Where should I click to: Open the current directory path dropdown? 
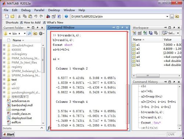pyautogui.click(x=167, y=17)
